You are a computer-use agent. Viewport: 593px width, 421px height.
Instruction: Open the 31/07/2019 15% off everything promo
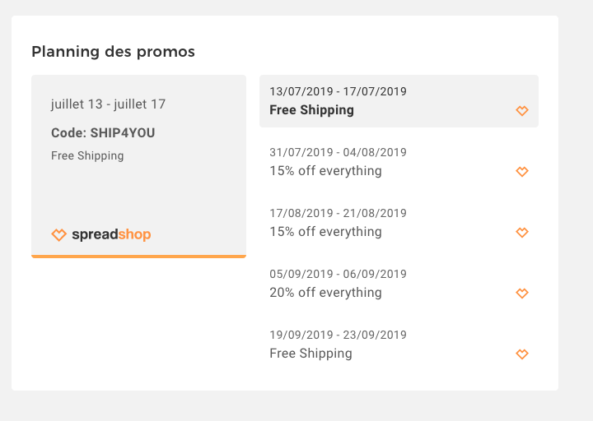(325, 171)
